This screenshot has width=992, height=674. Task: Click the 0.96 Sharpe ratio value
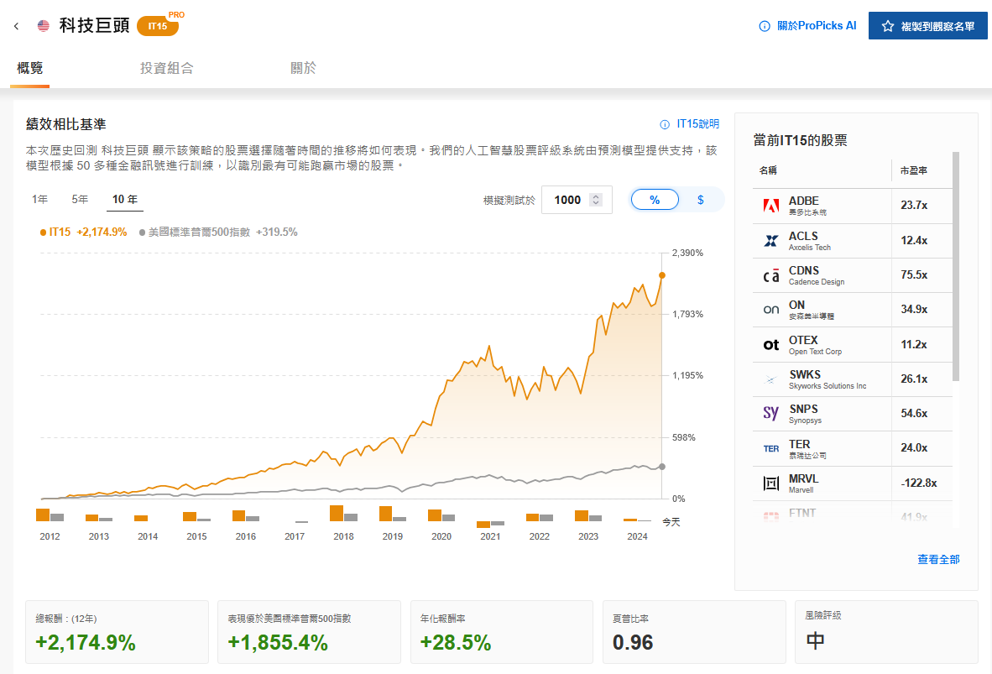pos(633,642)
